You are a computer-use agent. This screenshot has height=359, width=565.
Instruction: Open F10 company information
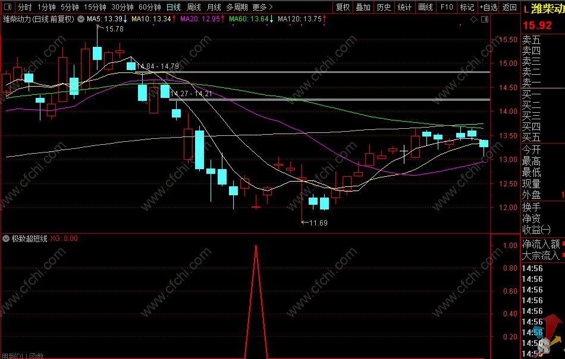coord(447,7)
